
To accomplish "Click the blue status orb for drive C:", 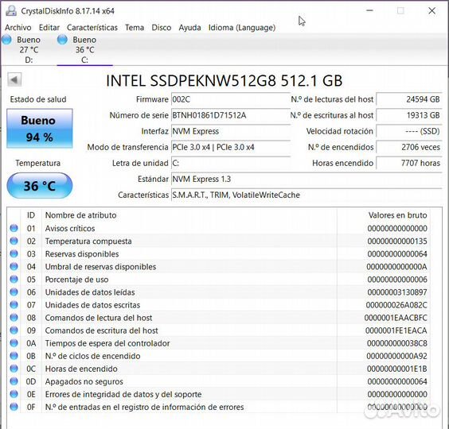I will point(62,40).
